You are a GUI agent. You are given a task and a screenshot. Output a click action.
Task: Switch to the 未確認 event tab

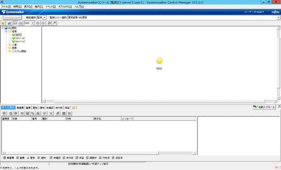coord(50,108)
